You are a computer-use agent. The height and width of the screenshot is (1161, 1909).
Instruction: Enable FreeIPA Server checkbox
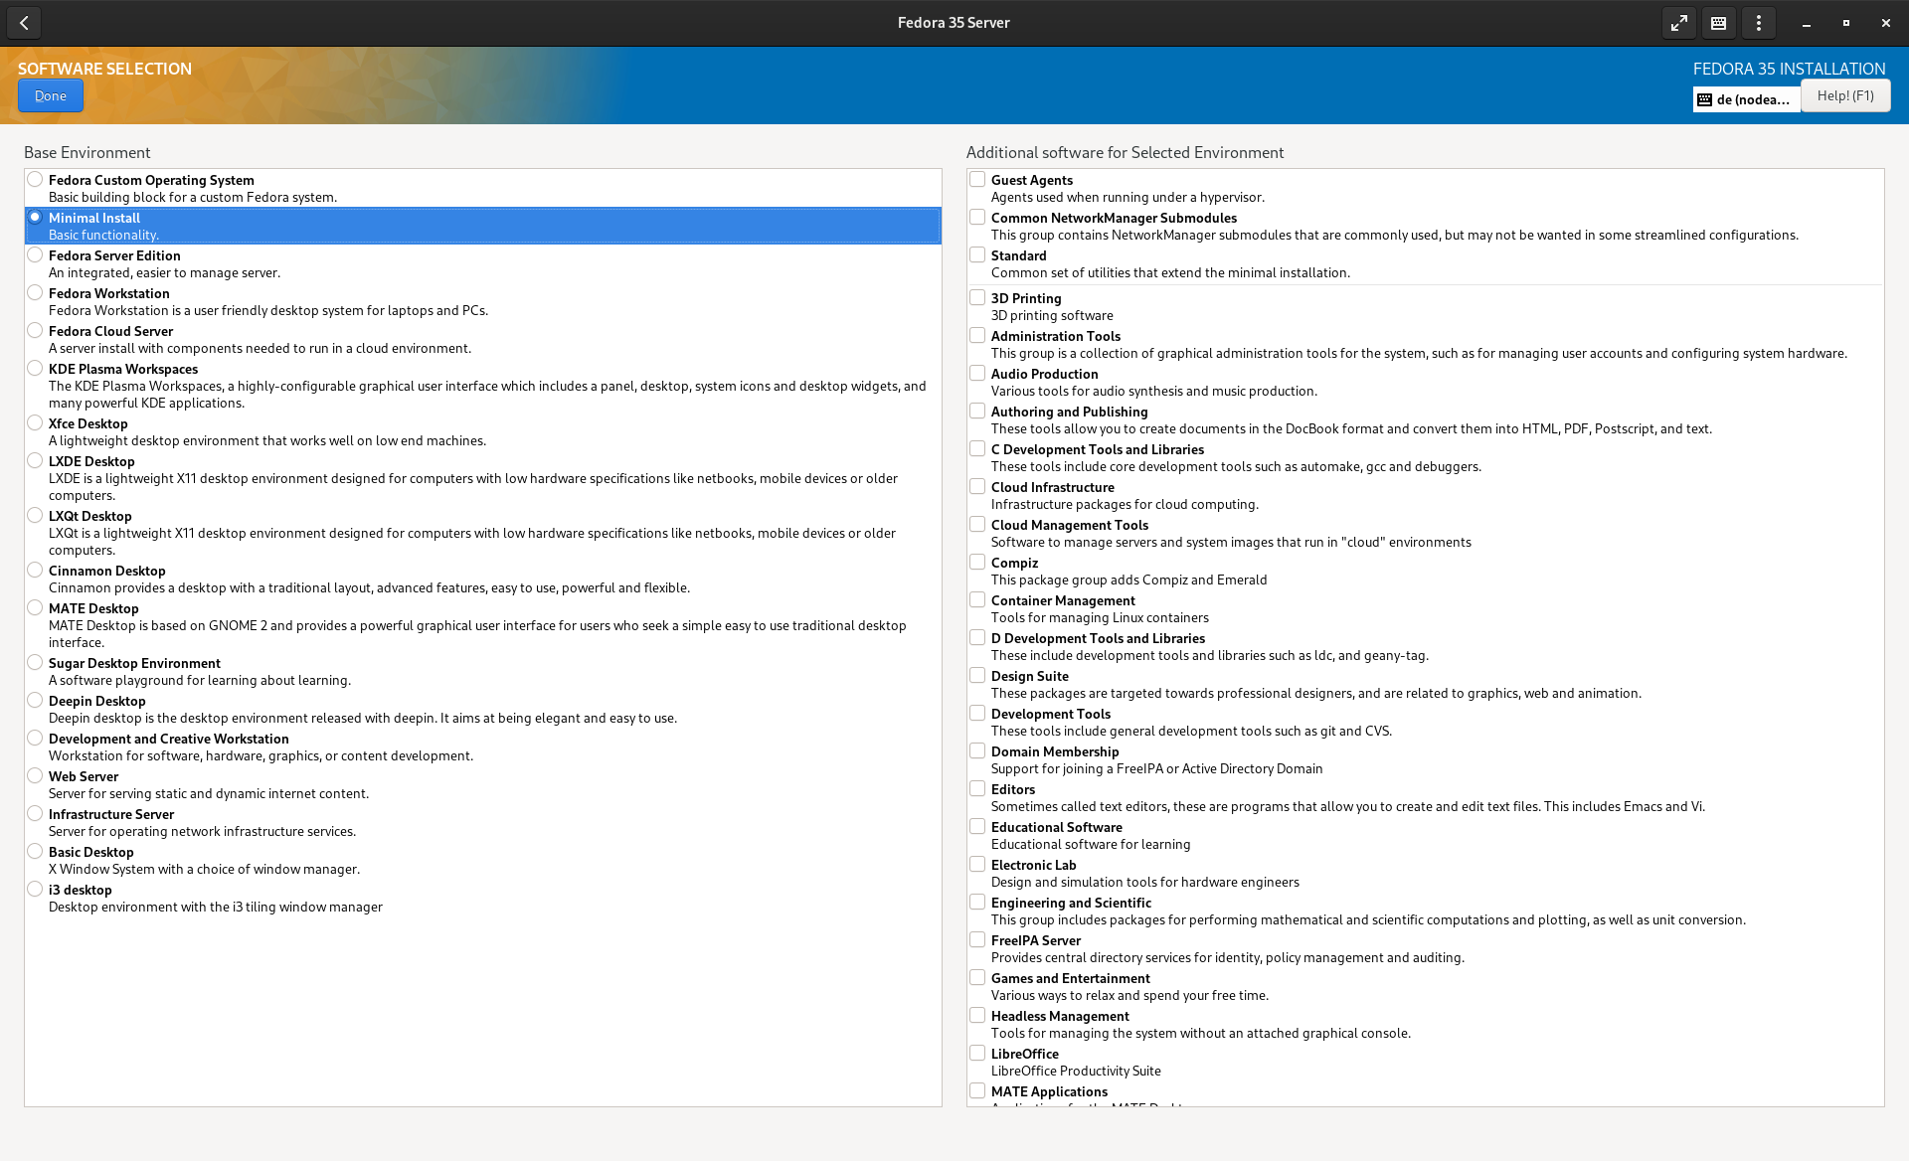[x=977, y=940]
